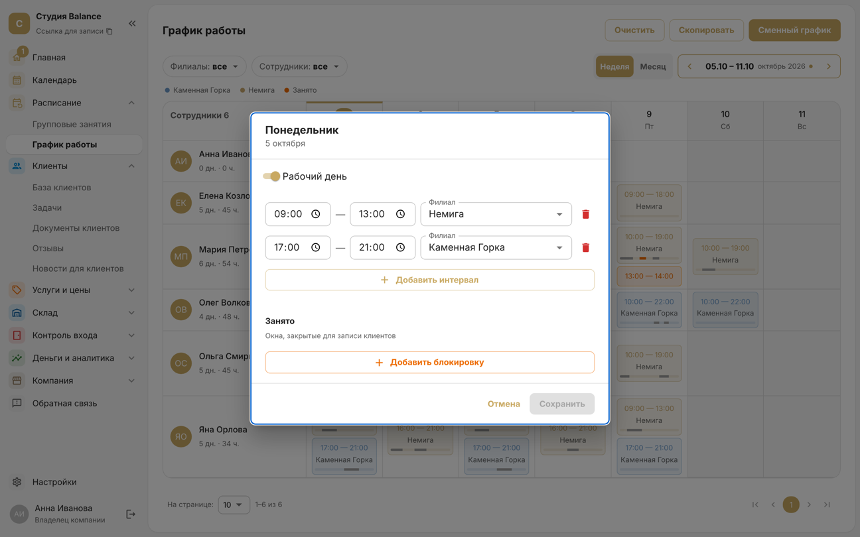Go to previous week arrow
This screenshot has height=537, width=860.
point(689,66)
